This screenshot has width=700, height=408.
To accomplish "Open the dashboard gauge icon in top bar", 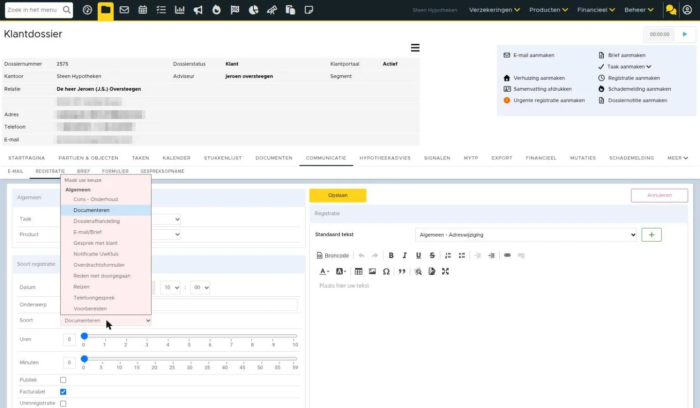I will pos(87,10).
